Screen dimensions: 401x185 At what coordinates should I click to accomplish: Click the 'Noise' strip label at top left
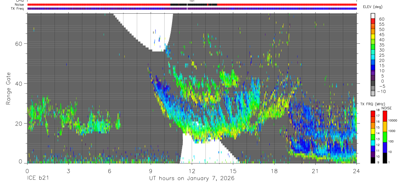pos(19,5)
